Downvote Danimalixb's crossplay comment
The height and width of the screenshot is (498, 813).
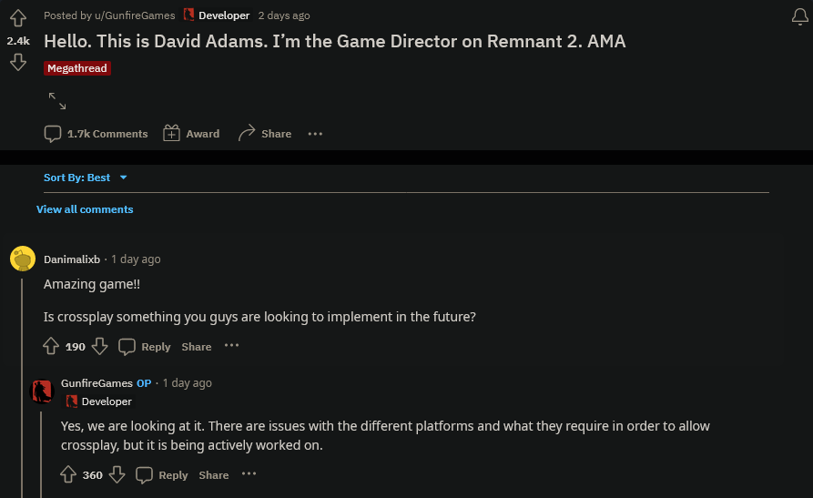coord(100,346)
